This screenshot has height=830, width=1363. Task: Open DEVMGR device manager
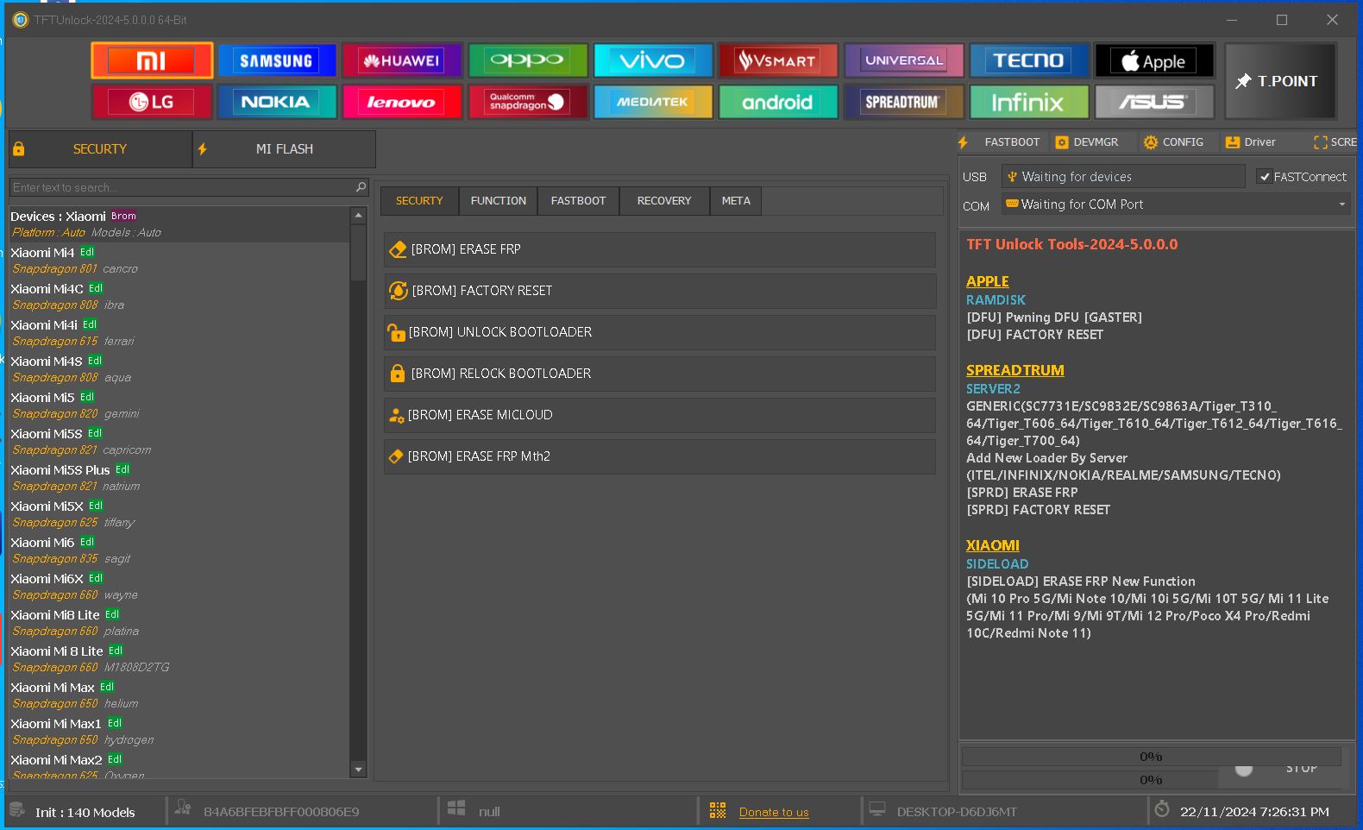1087,142
